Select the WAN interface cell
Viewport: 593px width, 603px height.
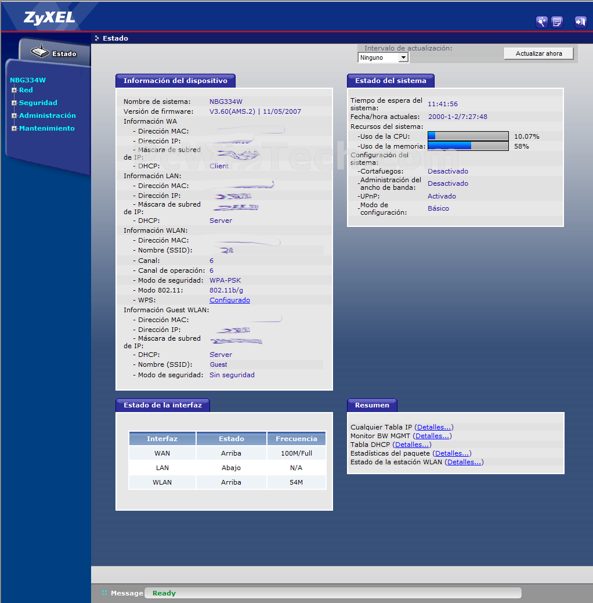[x=162, y=453]
